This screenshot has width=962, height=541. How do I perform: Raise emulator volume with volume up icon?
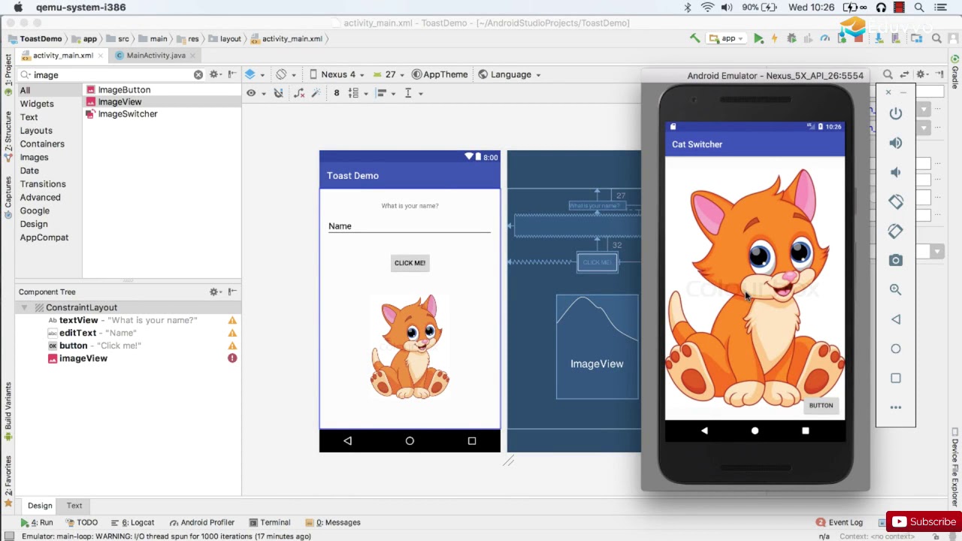click(895, 143)
